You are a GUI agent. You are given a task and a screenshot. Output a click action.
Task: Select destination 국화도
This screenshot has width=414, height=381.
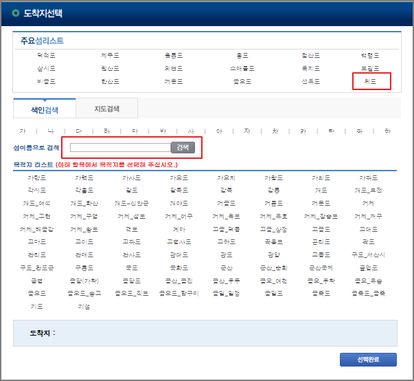click(x=179, y=268)
